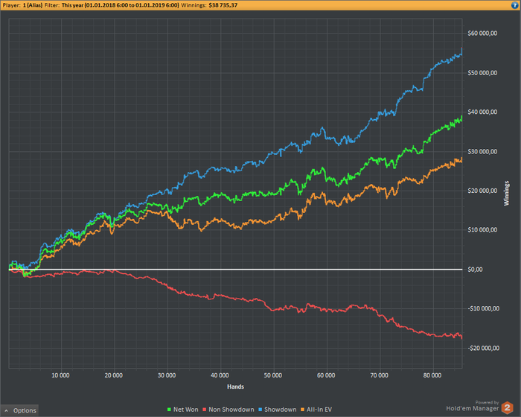Click the 60 000 hands axis label

point(326,375)
